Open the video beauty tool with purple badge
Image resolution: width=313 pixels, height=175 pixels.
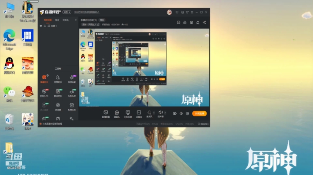pyautogui.click(x=72, y=79)
